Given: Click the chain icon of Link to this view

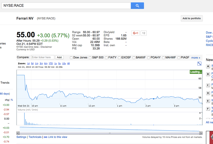Looking at the screenshot, I should [46, 137].
